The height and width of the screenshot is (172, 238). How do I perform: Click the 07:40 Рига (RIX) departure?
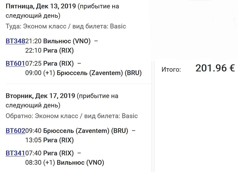click(50, 153)
